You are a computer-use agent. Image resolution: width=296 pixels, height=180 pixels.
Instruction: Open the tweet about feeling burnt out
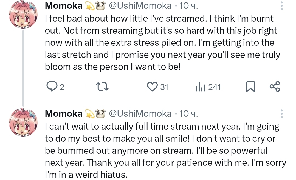tap(162, 42)
